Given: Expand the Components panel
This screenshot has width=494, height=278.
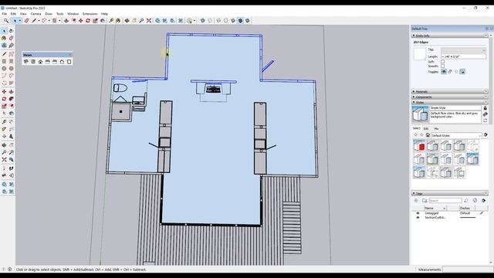Looking at the screenshot, I should click(449, 97).
